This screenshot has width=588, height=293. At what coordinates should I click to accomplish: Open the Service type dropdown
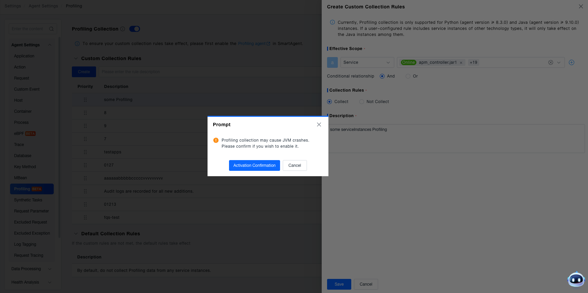pos(367,62)
